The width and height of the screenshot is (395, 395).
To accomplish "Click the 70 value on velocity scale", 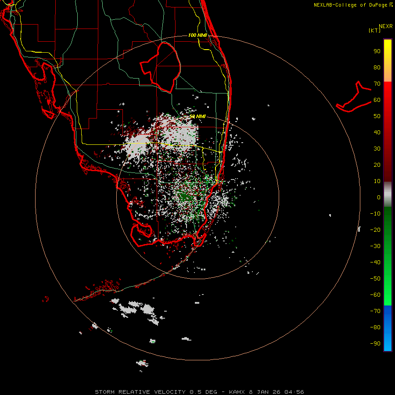I will tap(377, 84).
